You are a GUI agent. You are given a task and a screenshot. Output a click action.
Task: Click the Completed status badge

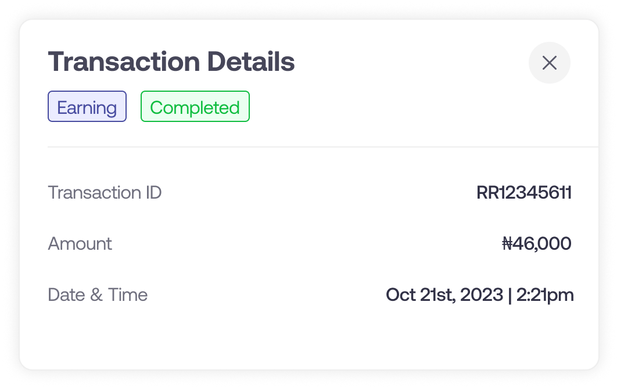tap(195, 106)
